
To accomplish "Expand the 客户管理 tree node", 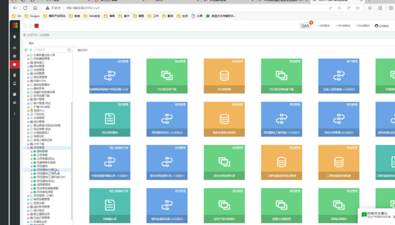I will (x=28, y=99).
